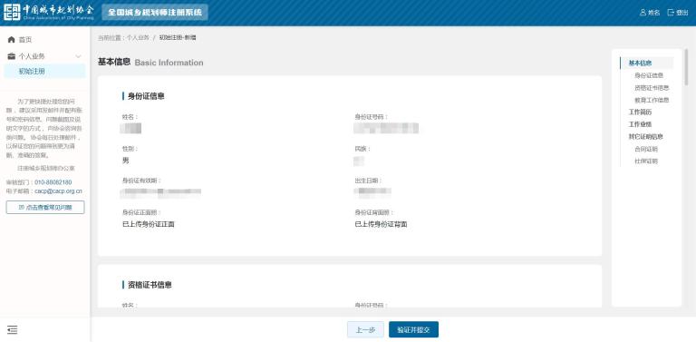Image resolution: width=696 pixels, height=342 pixels.
Task: Click the 身份证信息 section heading
Action: click(146, 96)
